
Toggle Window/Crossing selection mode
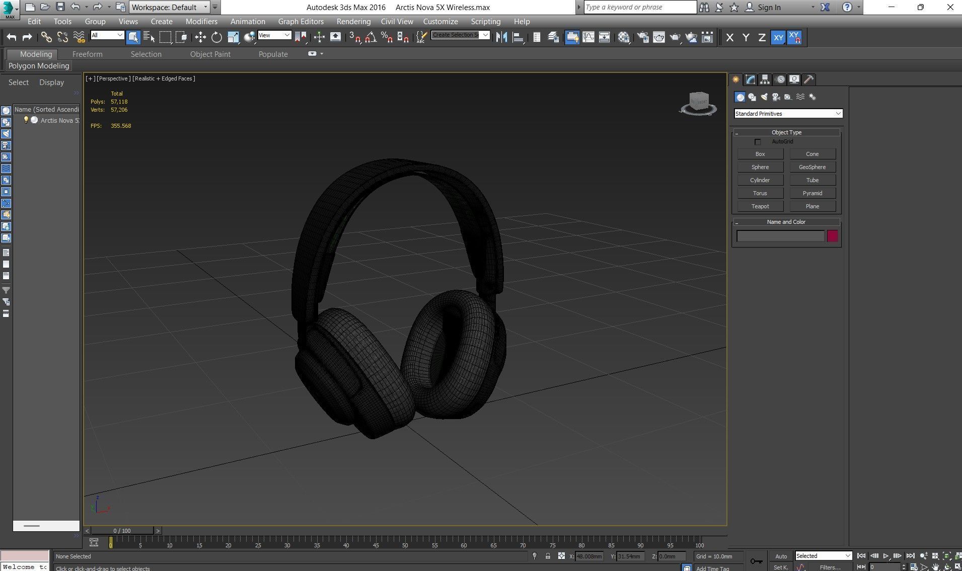182,37
